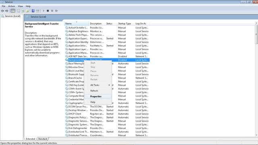258x145 pixels.
Task: Click the Properties sheet toolbar icon
Action: [19, 11]
